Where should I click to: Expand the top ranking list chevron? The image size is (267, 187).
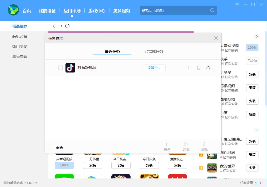point(257,36)
